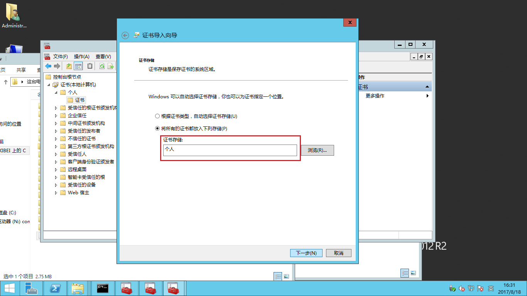This screenshot has width=527, height=296.
Task: Click the MMC toolbar back arrow
Action: coord(48,66)
